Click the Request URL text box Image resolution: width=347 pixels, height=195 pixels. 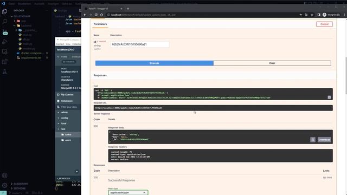pos(213,108)
